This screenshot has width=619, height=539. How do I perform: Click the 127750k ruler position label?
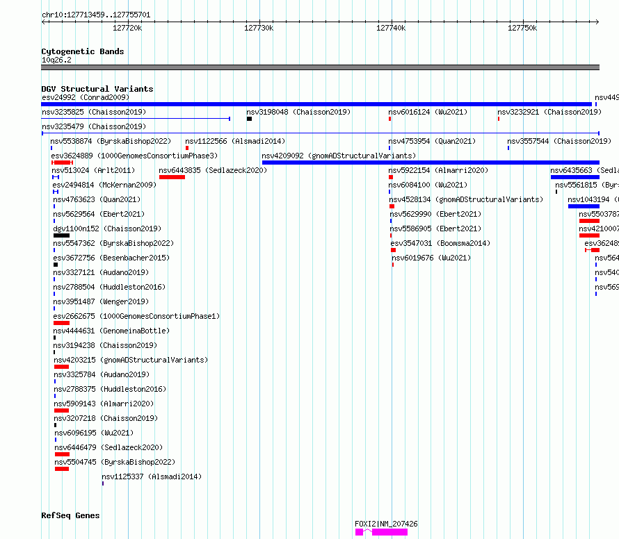click(x=522, y=28)
